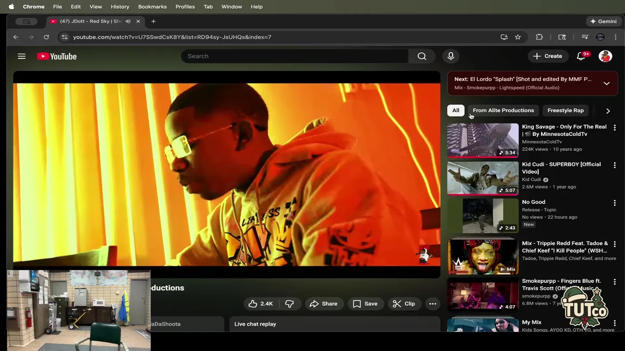Open the Profiles menu
The height and width of the screenshot is (351, 625).
coord(185,7)
